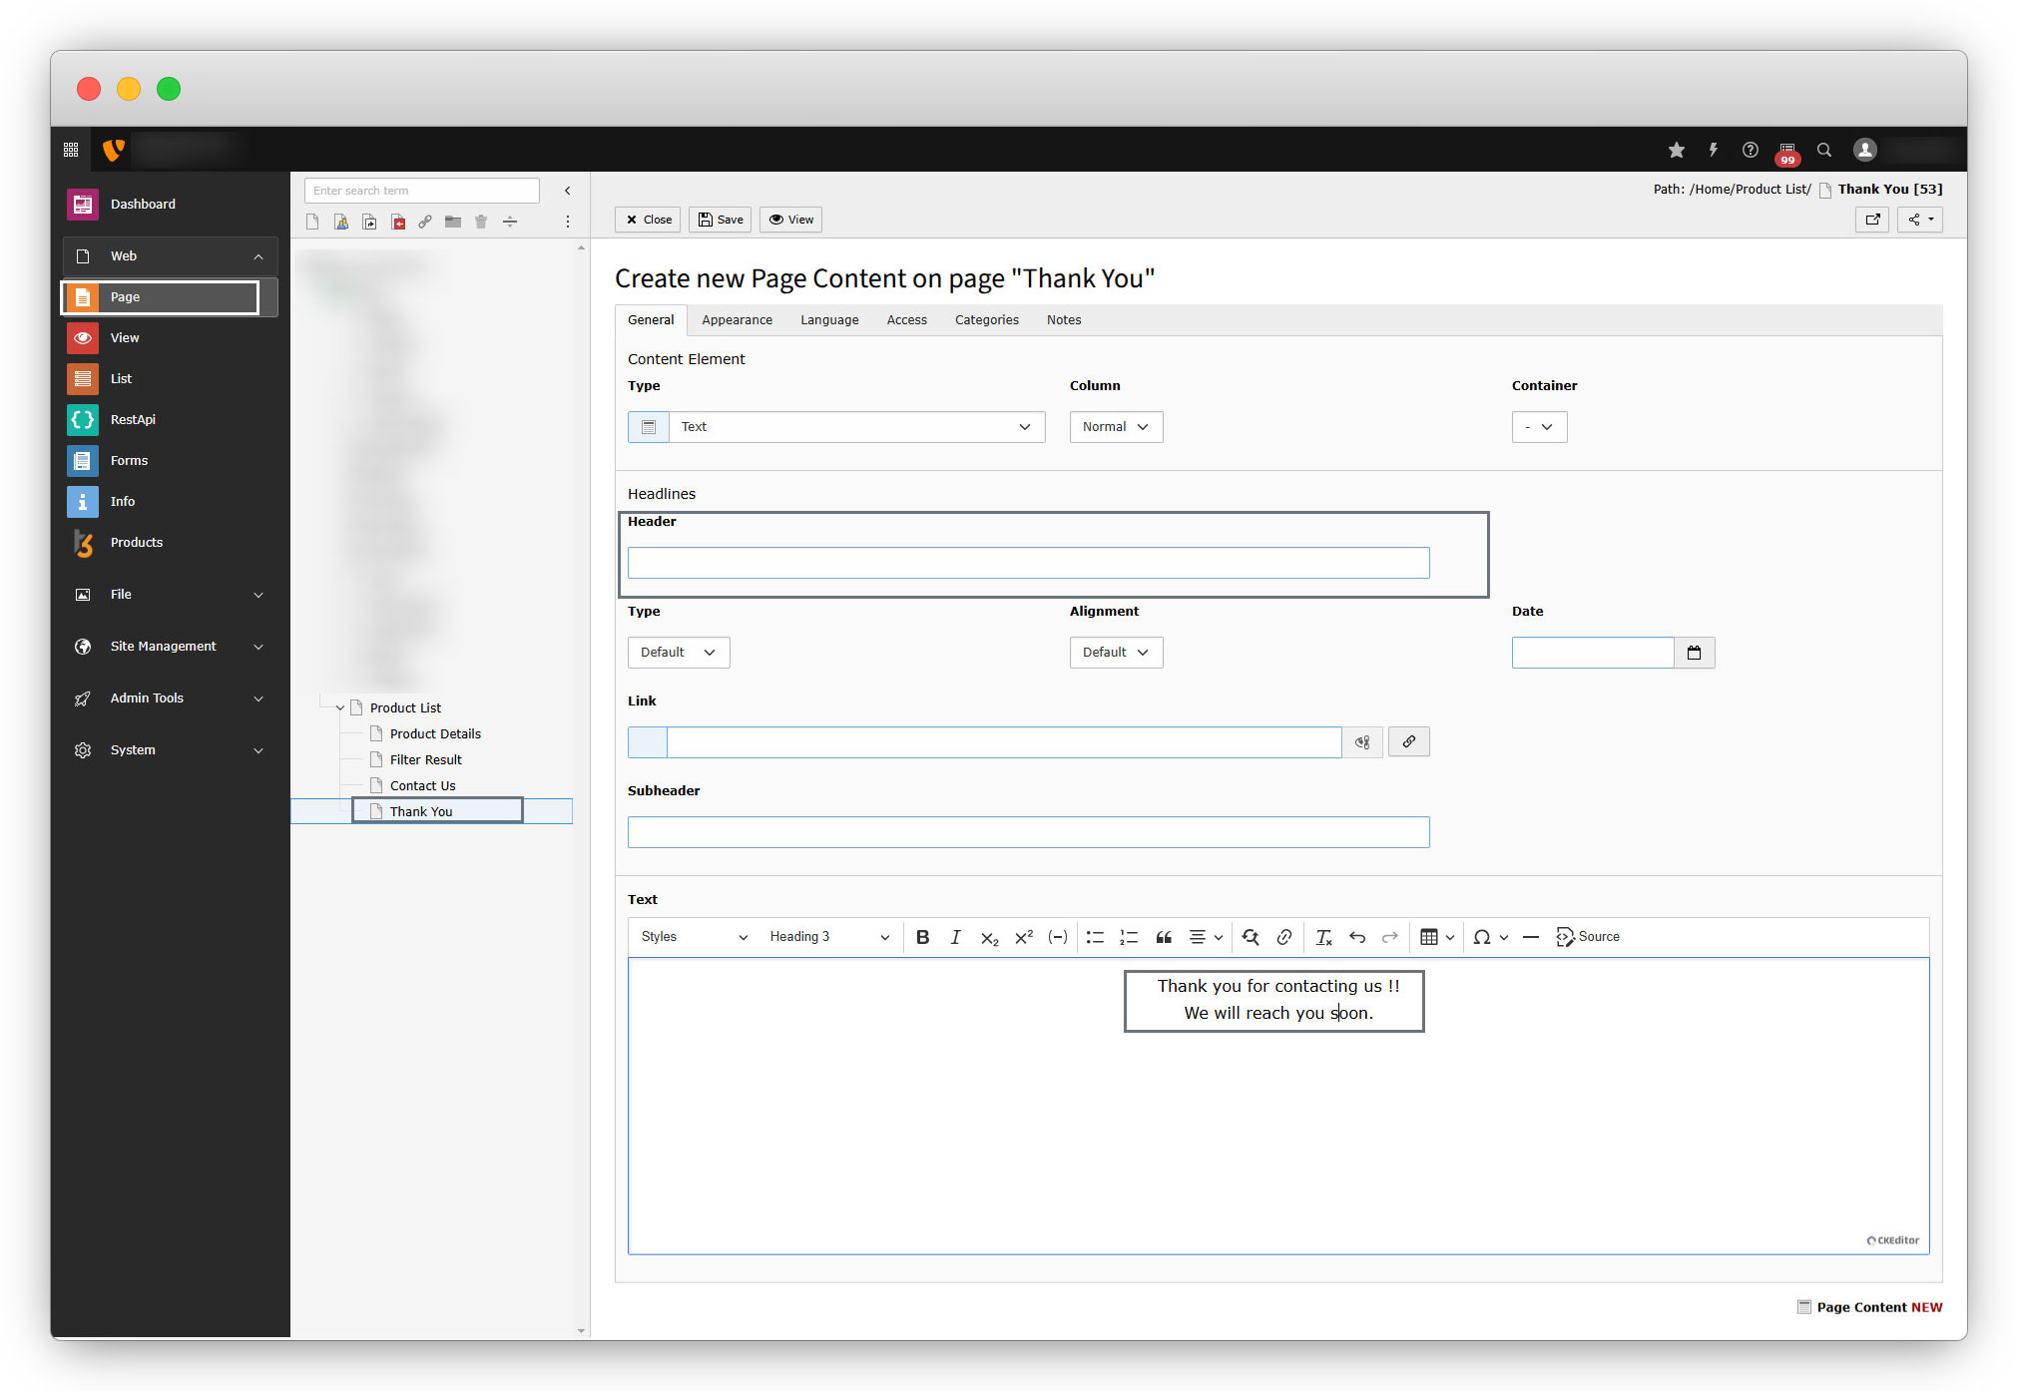This screenshot has height=1391, width=2018.
Task: Collapse the Product List tree node
Action: tap(340, 708)
